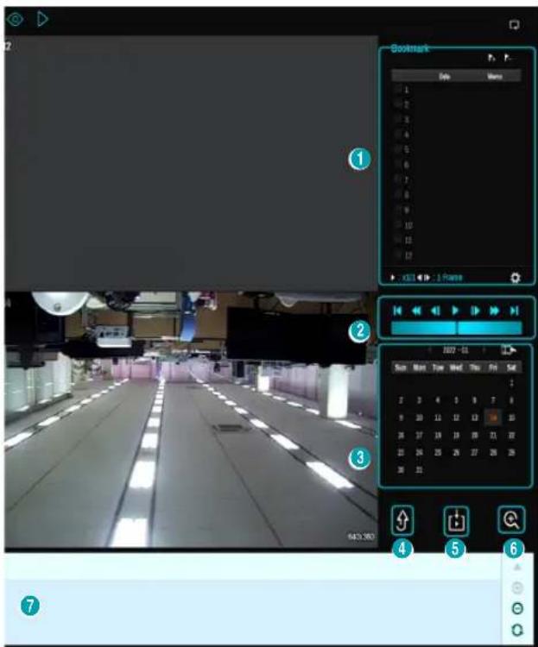Fast forward playback with double-right arrows
The width and height of the screenshot is (538, 647).
click(x=494, y=311)
